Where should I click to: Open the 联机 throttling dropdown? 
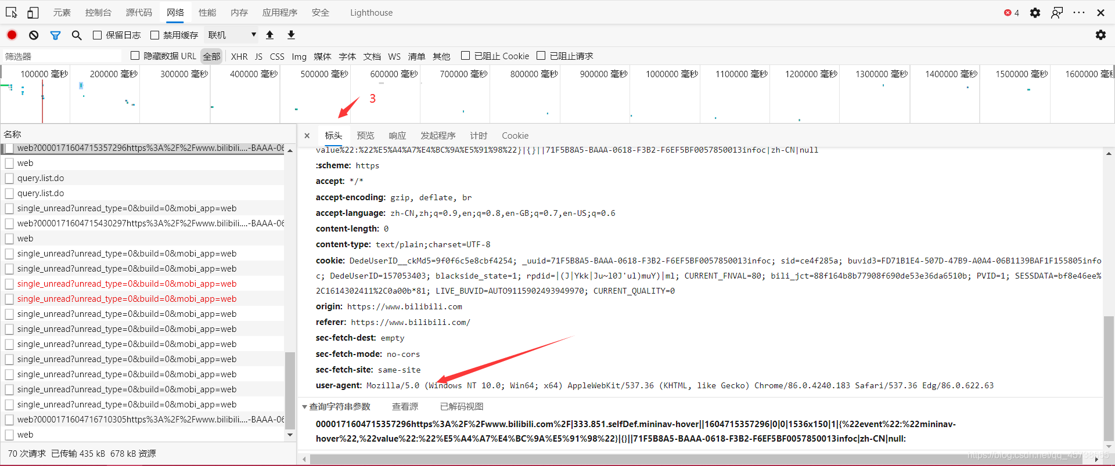(x=232, y=35)
